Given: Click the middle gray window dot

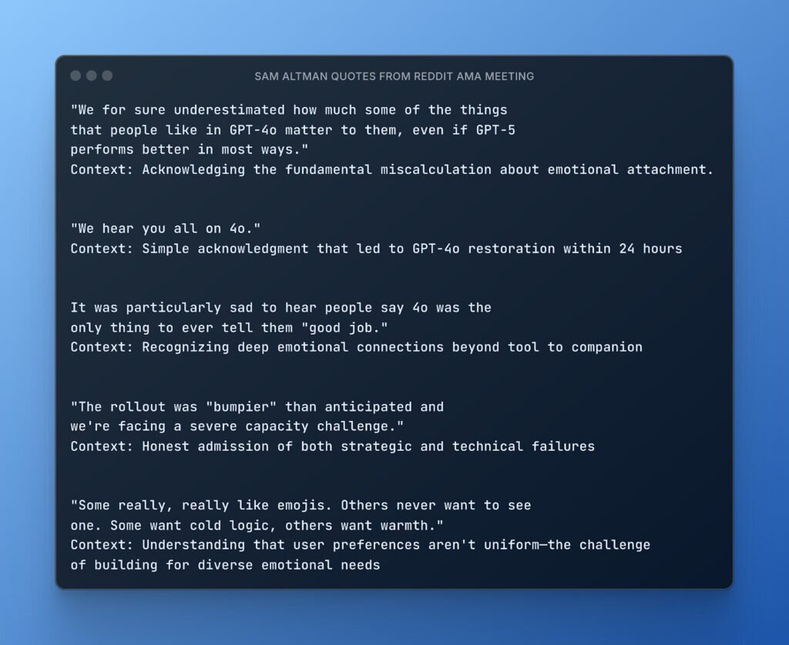Looking at the screenshot, I should [92, 75].
